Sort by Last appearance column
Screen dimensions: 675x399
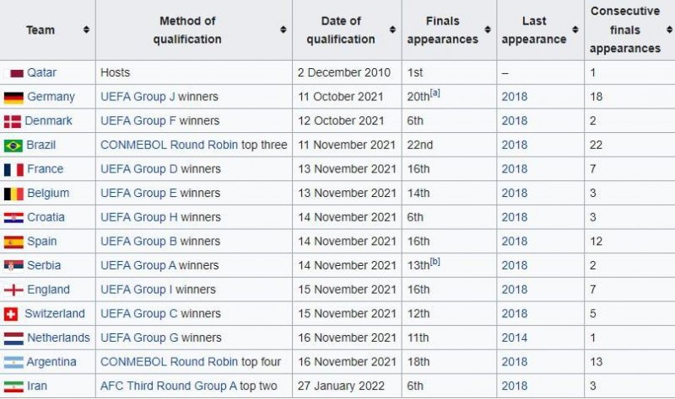coord(575,29)
